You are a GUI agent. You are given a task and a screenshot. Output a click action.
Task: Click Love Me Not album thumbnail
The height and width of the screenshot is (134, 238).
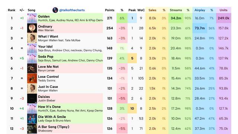coord(32,68)
